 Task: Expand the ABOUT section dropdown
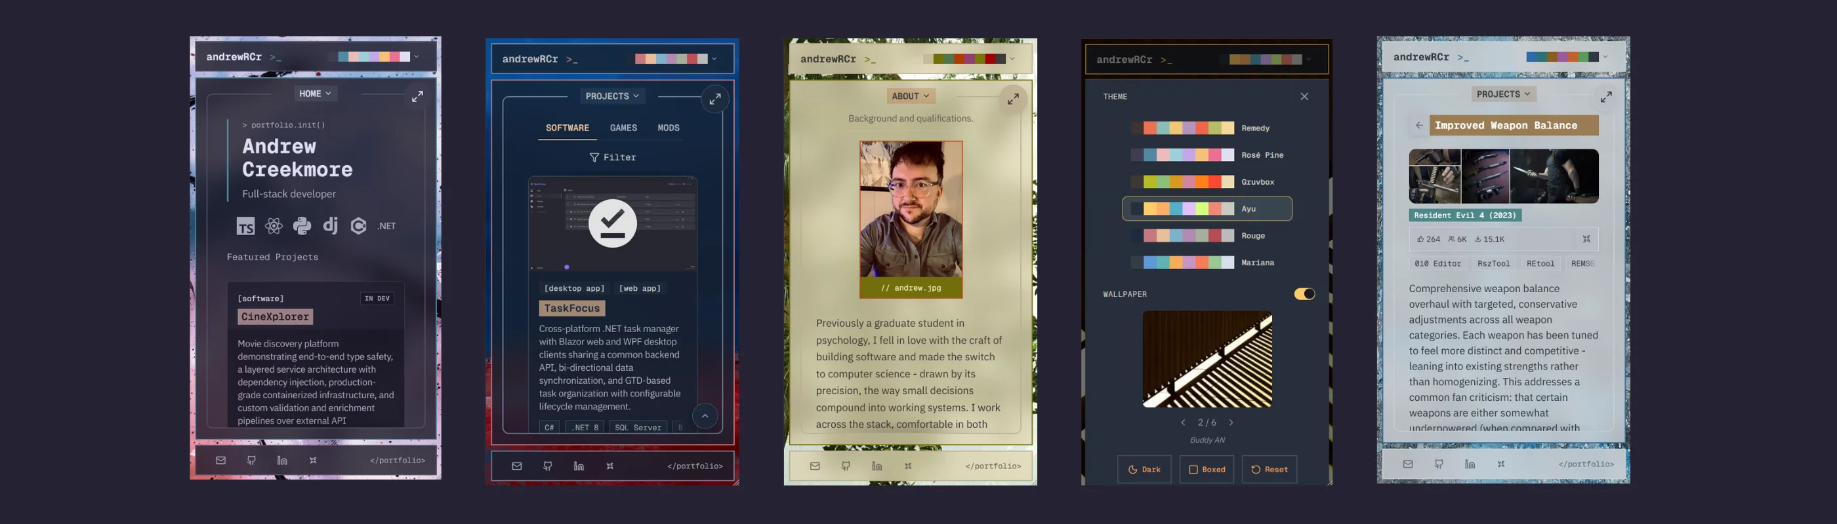pyautogui.click(x=910, y=96)
